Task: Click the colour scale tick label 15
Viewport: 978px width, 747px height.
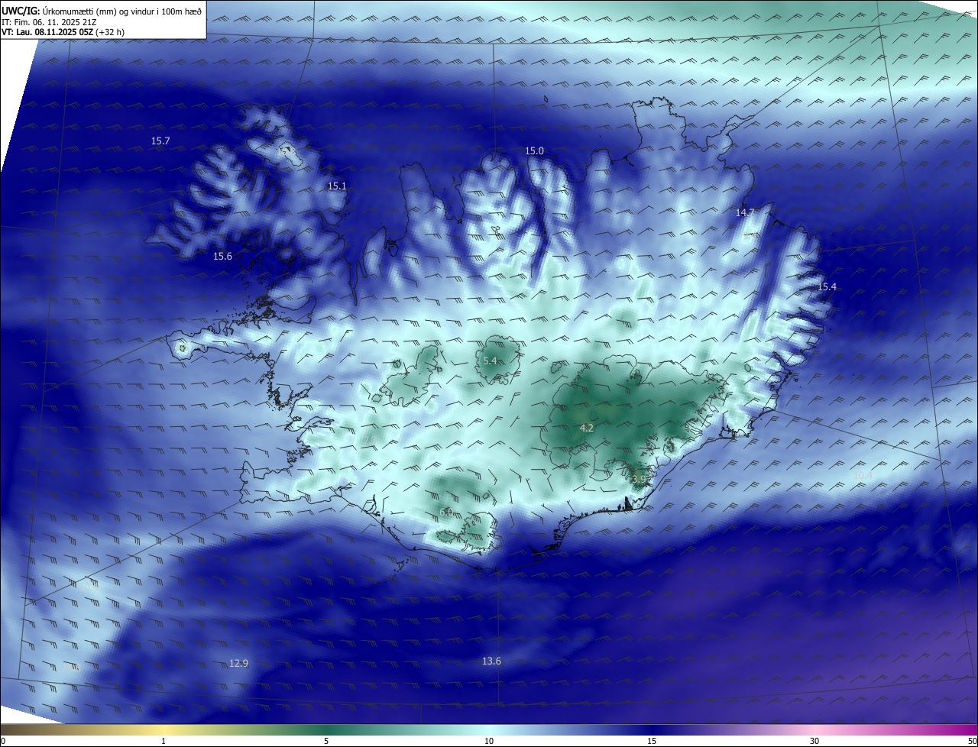Action: coord(652,741)
